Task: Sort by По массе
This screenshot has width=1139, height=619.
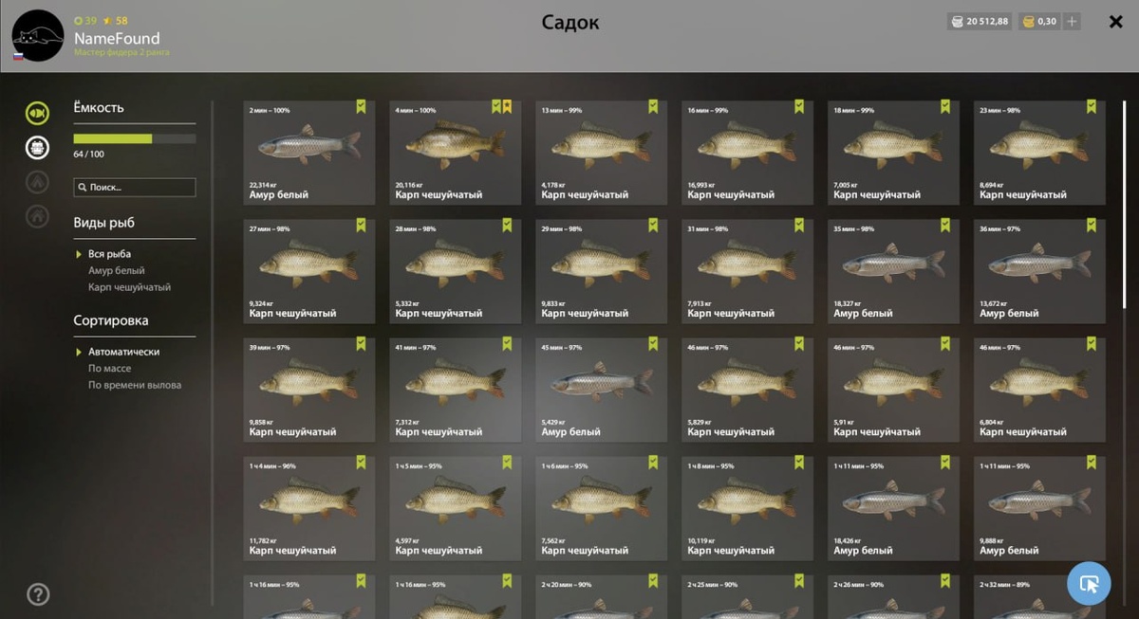Action: 110,368
